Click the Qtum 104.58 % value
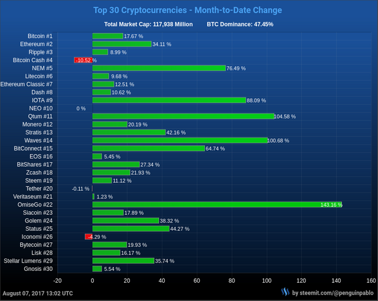This screenshot has width=378, height=301. coord(285,116)
